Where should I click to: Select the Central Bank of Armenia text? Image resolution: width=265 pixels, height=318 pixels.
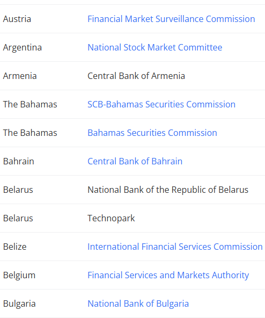point(136,76)
